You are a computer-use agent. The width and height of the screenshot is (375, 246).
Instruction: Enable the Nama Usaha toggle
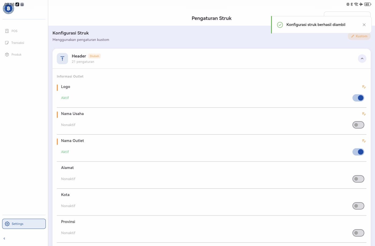pos(358,125)
